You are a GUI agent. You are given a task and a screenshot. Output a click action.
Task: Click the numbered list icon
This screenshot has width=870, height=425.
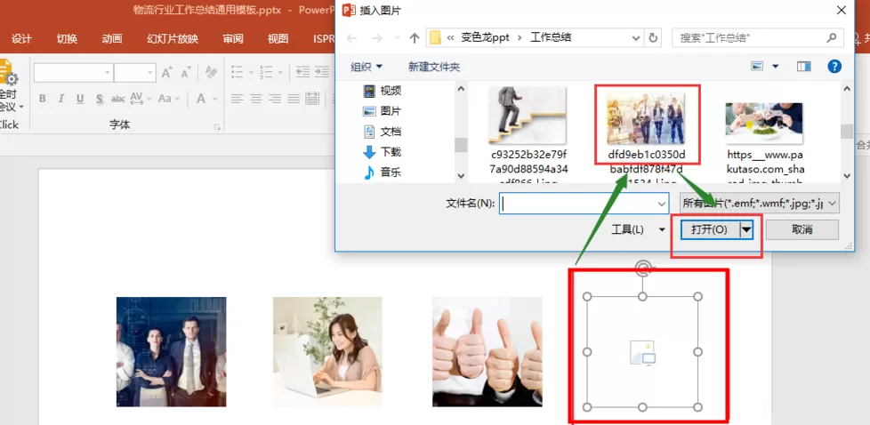coord(266,72)
